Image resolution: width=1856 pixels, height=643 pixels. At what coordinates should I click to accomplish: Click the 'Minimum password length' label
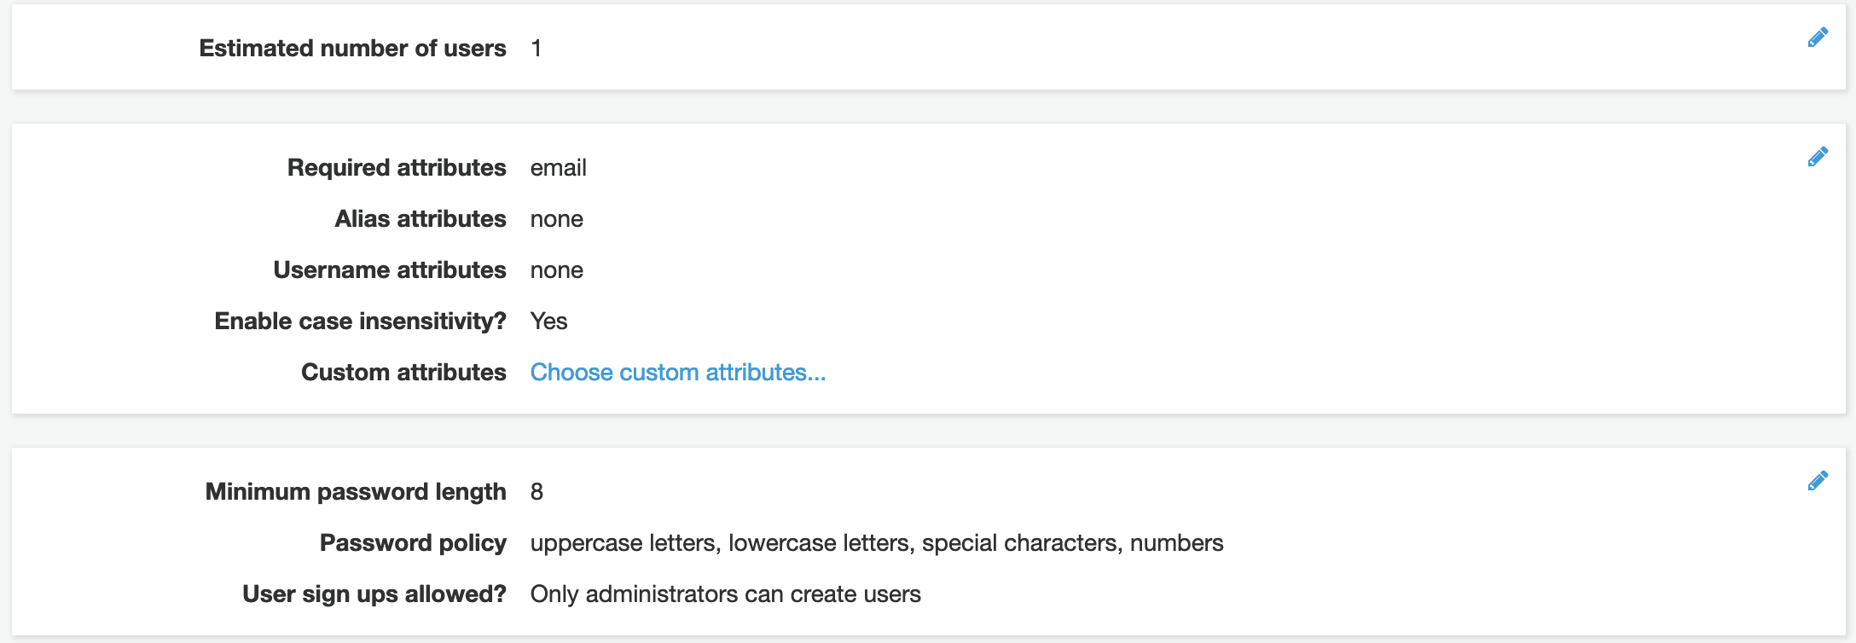(x=356, y=492)
